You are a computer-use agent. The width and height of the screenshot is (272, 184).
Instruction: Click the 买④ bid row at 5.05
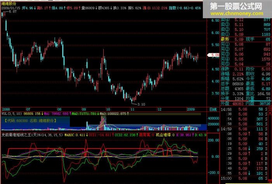point(245,59)
